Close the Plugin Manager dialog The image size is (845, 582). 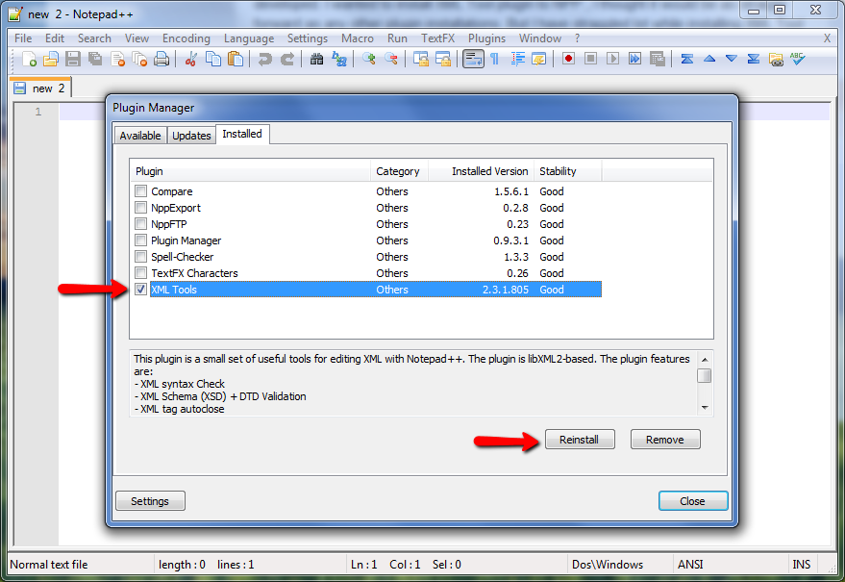click(x=692, y=501)
